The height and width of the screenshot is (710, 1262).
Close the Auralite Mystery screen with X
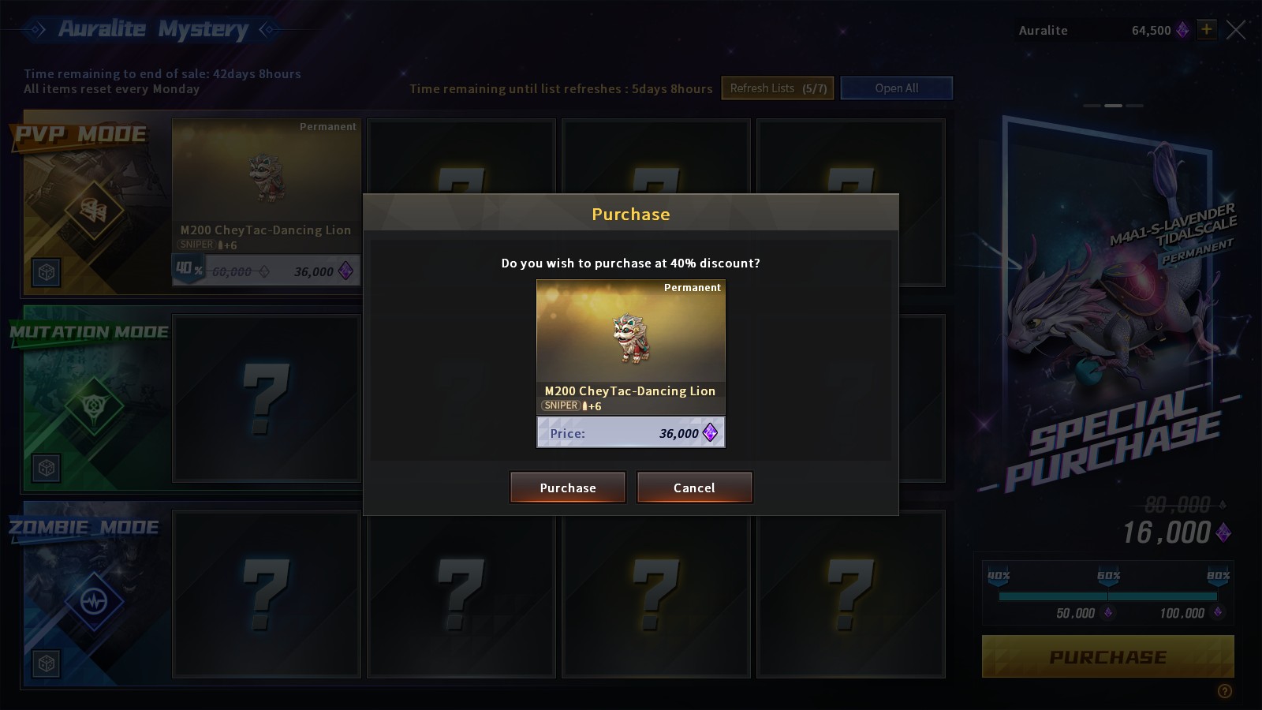[1236, 30]
